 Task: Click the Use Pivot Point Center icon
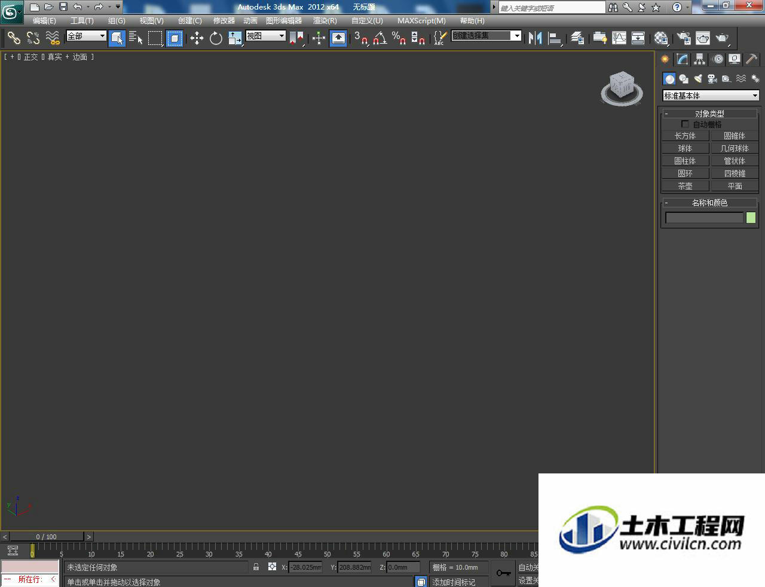click(297, 38)
